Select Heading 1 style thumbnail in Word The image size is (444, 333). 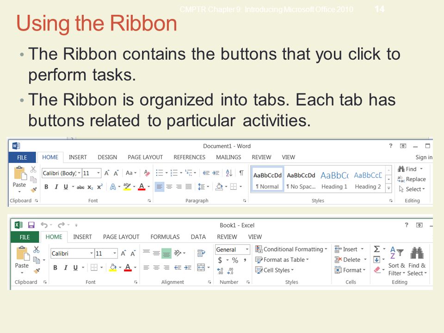coord(334,180)
